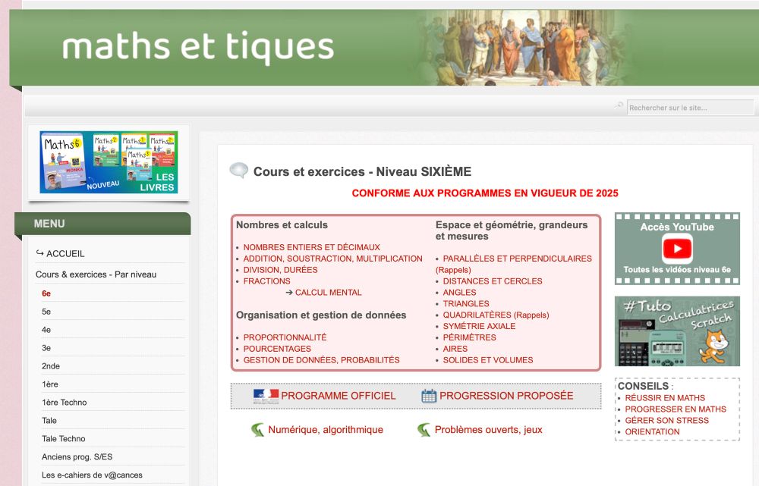Click the Rechercher sur le site search field
This screenshot has height=486, width=759.
690,108
